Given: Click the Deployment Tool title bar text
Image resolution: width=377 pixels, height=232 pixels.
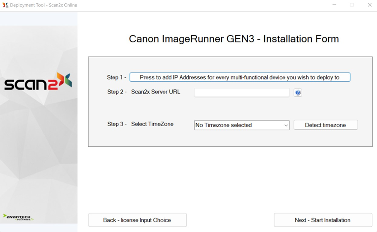Looking at the screenshot, I should tap(43, 5).
